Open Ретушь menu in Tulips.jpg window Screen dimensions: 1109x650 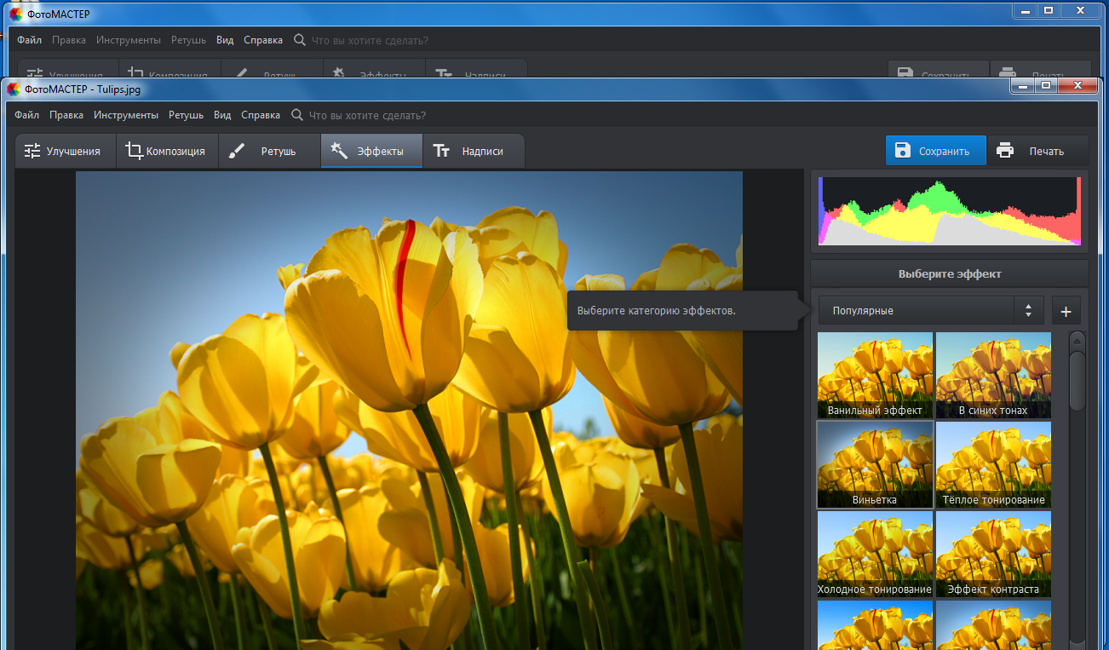point(186,115)
